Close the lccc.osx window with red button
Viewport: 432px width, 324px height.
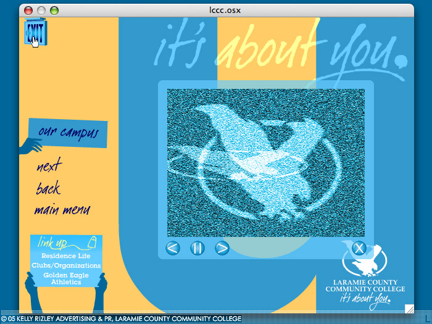(28, 10)
